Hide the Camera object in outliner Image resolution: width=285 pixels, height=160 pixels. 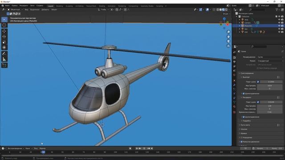tap(279, 23)
